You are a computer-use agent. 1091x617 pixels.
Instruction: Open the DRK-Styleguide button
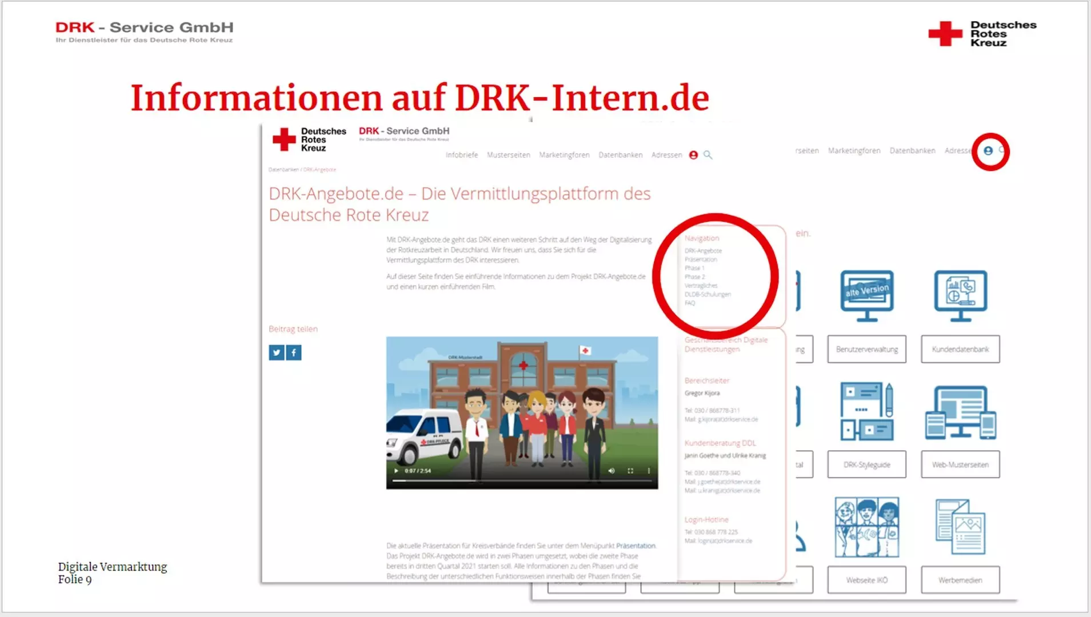coord(866,464)
